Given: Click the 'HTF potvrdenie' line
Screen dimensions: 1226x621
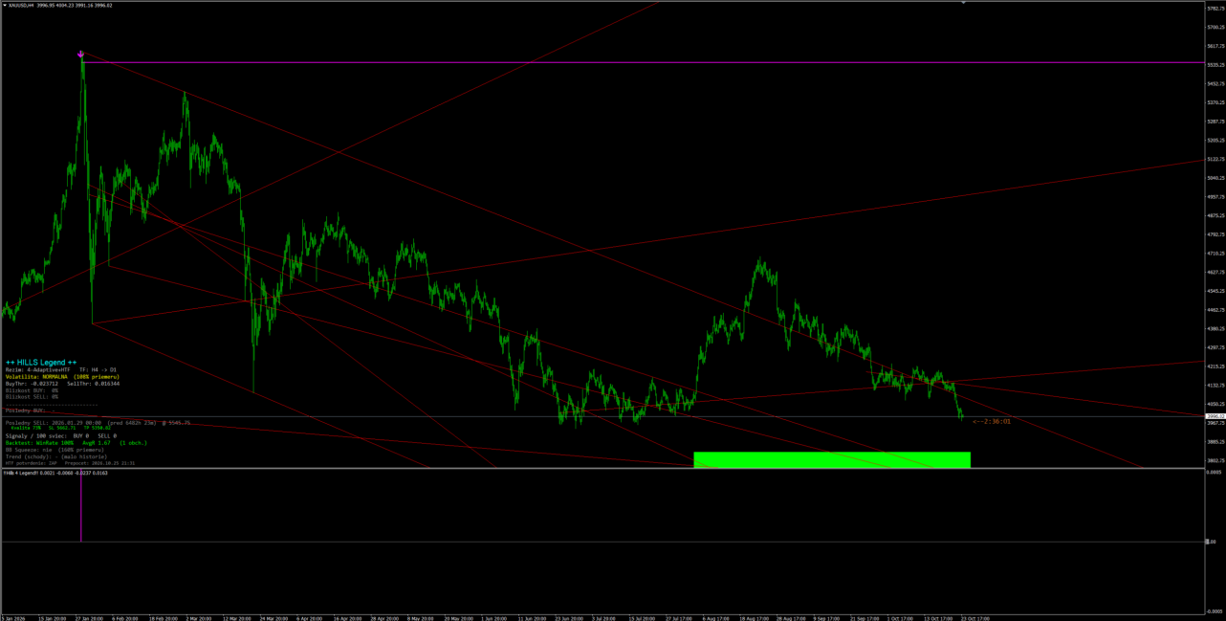Looking at the screenshot, I should pos(70,463).
